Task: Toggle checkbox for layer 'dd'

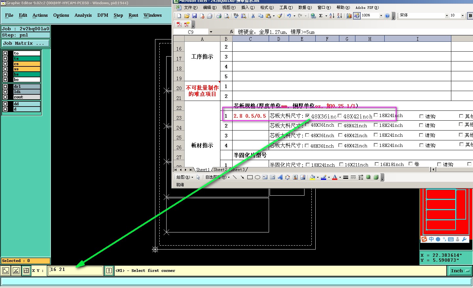Action: (5, 104)
